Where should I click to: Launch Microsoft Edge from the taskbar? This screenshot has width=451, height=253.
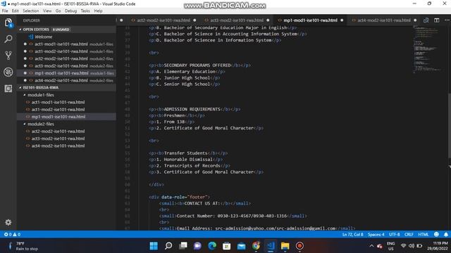click(212, 246)
